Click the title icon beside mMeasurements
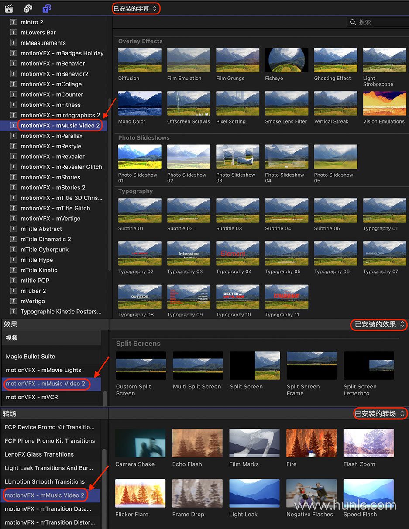This screenshot has height=529, width=409. 13,43
